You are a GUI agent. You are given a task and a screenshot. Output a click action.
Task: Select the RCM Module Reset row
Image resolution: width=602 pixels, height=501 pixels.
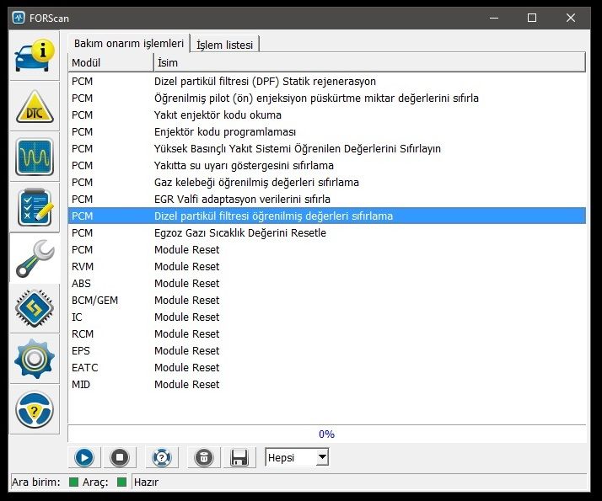click(x=327, y=334)
